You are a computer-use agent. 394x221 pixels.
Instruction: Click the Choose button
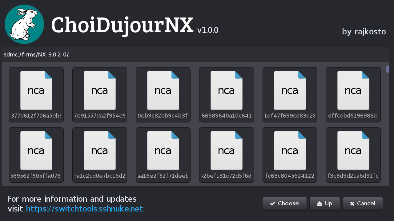284,204
